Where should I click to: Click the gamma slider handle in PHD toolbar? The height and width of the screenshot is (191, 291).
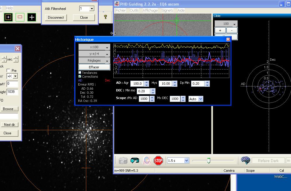(x=209, y=161)
